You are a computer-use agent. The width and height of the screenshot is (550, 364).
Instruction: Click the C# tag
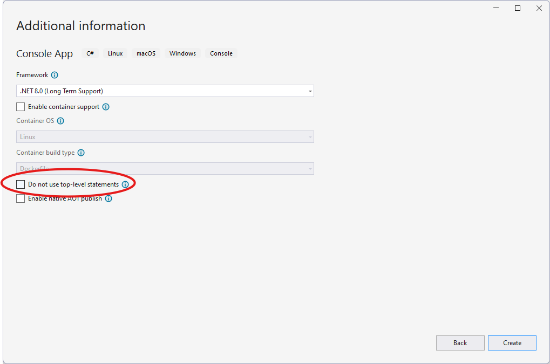(x=90, y=53)
